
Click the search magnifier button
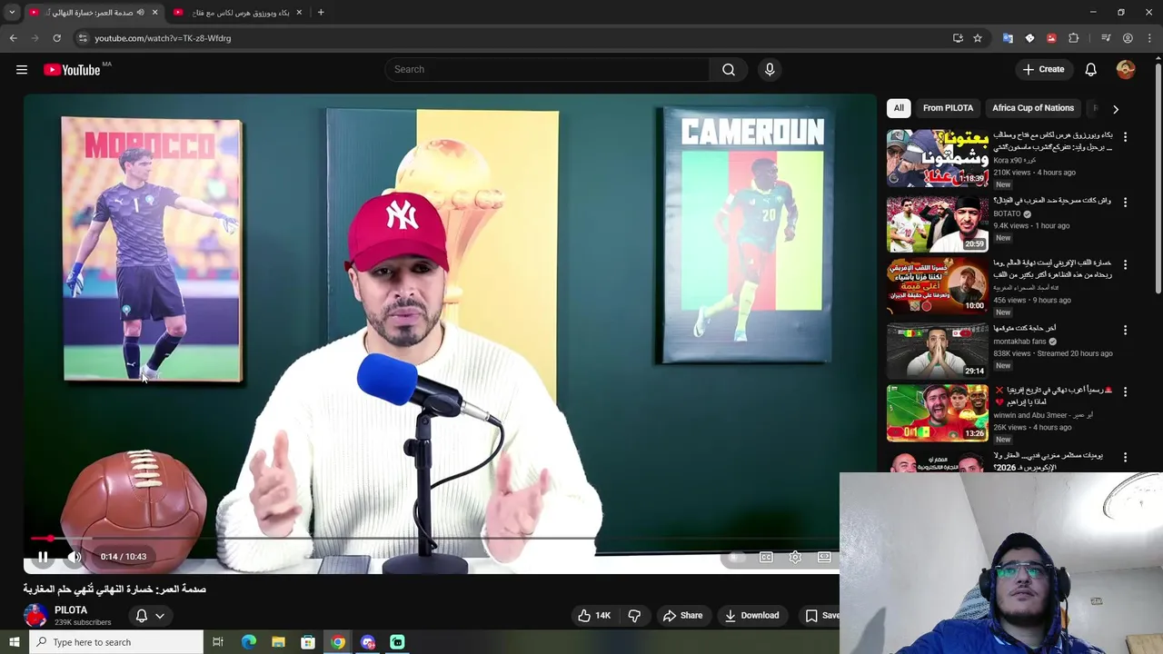[x=729, y=69]
